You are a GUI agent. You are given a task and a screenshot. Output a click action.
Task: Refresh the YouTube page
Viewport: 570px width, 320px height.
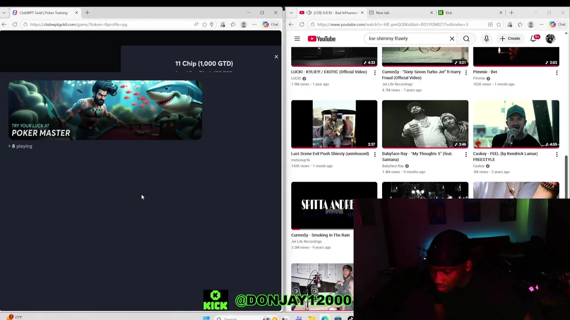[302, 24]
